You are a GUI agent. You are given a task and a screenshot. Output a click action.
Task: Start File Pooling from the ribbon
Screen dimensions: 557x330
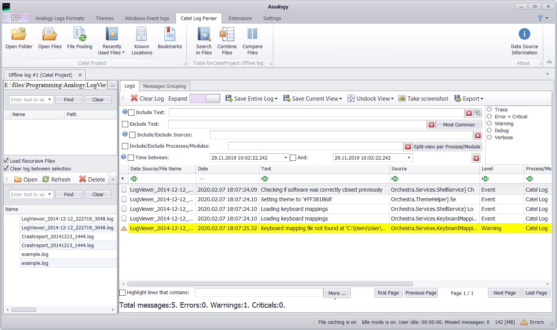[x=80, y=38]
